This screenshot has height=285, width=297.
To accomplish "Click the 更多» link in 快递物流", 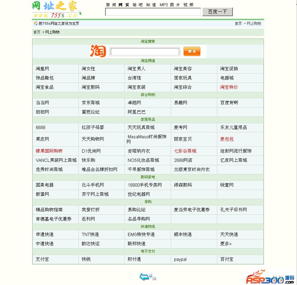I will pos(226,244).
